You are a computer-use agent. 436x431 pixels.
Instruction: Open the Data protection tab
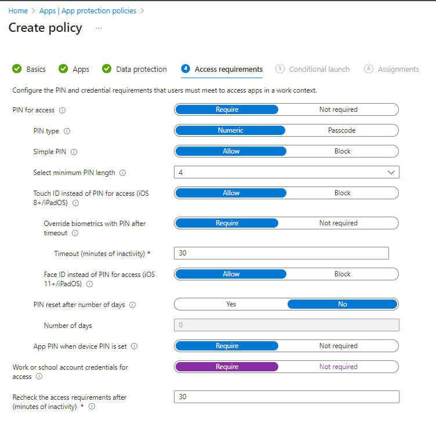coord(141,69)
